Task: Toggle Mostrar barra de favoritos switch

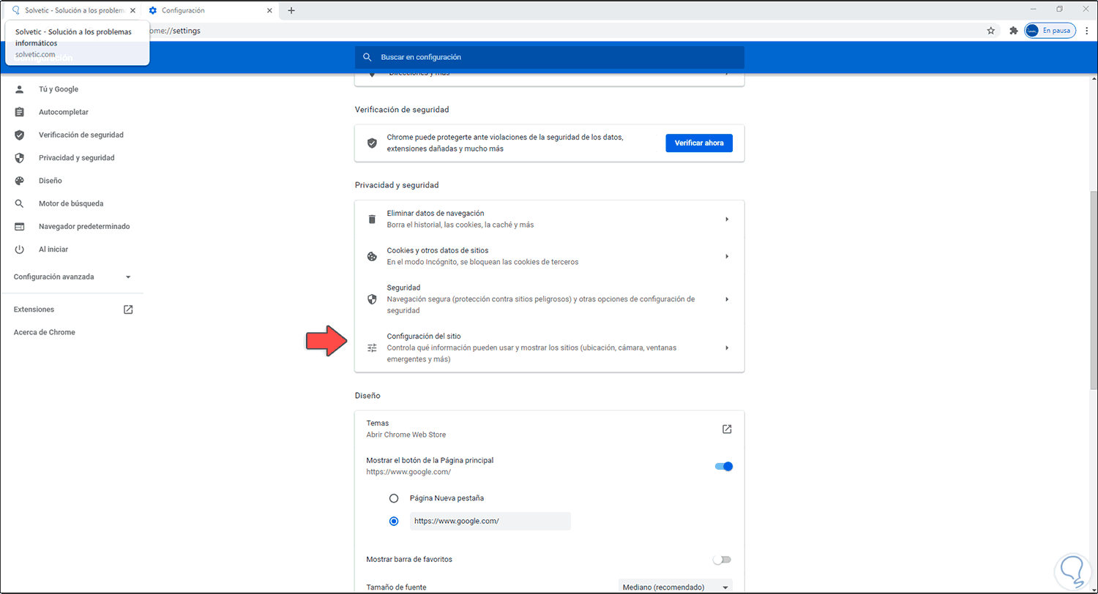Action: [x=722, y=560]
